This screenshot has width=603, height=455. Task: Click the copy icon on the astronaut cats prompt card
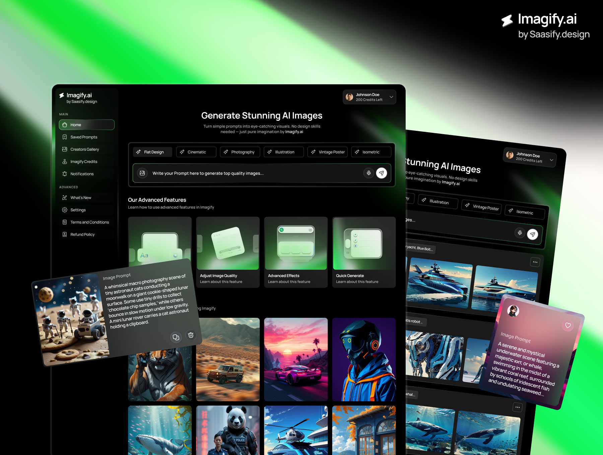(176, 337)
